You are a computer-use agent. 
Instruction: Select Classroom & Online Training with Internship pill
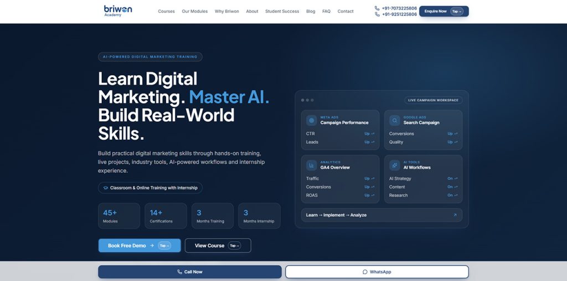click(150, 188)
